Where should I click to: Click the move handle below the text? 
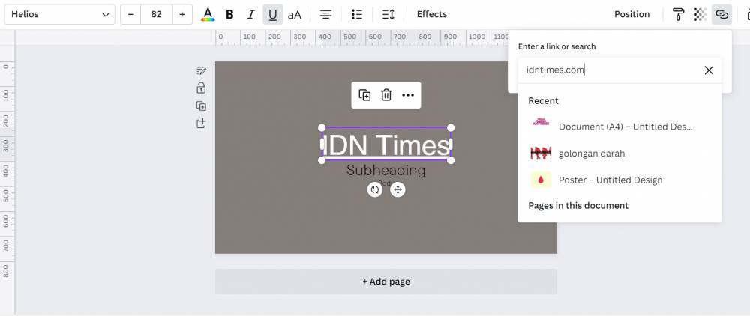click(397, 190)
